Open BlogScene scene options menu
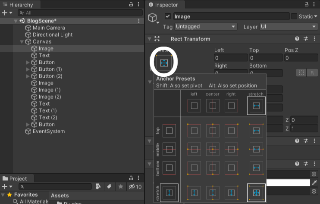The height and width of the screenshot is (204, 320). tap(139, 21)
